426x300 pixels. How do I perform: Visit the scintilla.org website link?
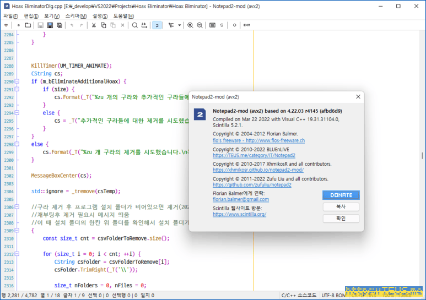coord(239,214)
